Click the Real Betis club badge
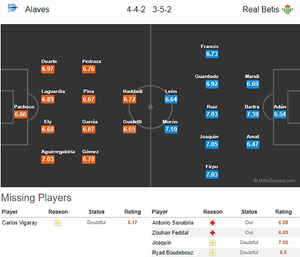Viewport: 300px width, 257px height. coord(288,9)
